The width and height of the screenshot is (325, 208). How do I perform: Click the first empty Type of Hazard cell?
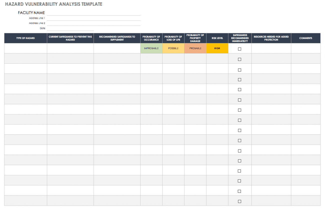[x=25, y=48]
